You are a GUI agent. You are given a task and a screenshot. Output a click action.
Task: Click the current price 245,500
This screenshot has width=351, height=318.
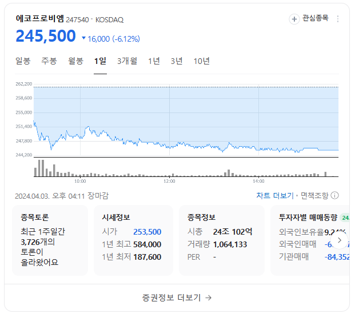pos(46,36)
